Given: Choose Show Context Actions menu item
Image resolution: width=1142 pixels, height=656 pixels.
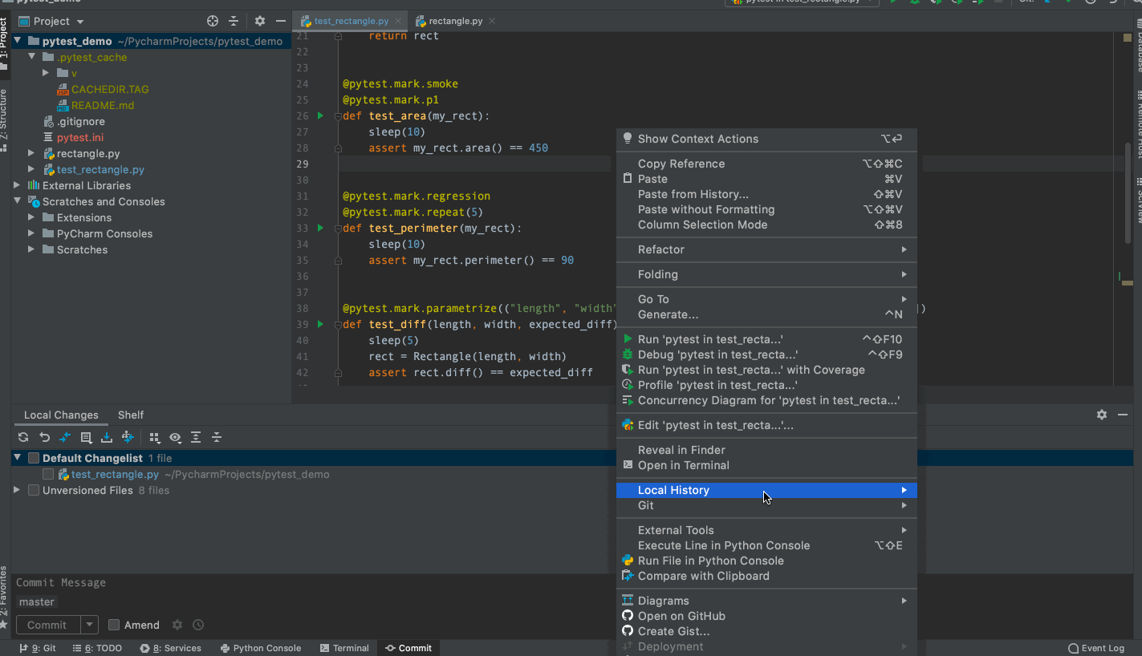Looking at the screenshot, I should 766,139.
